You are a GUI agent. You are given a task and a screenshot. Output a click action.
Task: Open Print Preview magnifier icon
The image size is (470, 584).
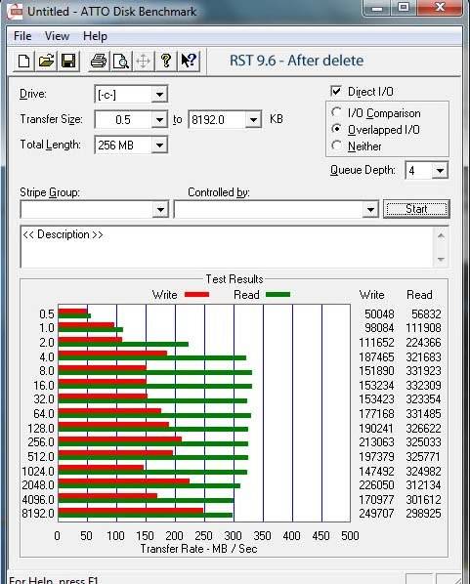click(x=121, y=61)
